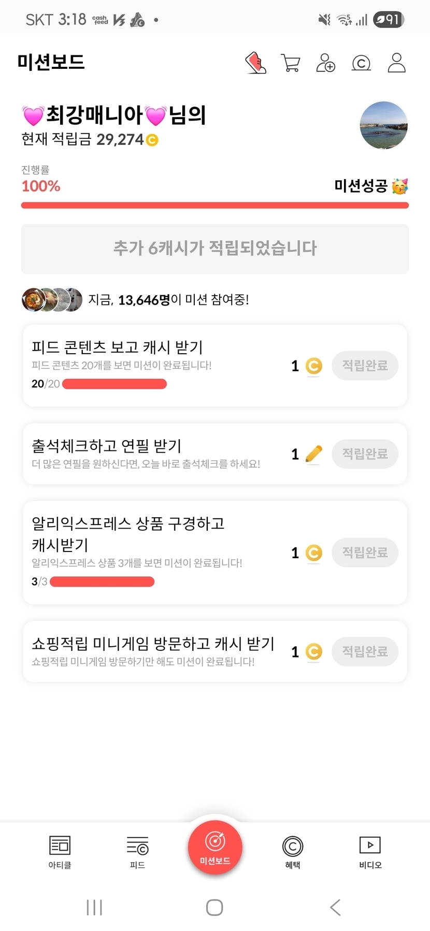Switch to the 피드 tab
Screen dimensions: 430x931
tap(137, 852)
